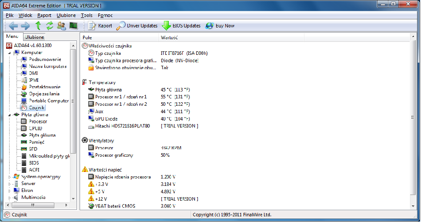Click the green Refresh arrows icon
The height and width of the screenshot is (222, 421).
pyautogui.click(x=50, y=26)
